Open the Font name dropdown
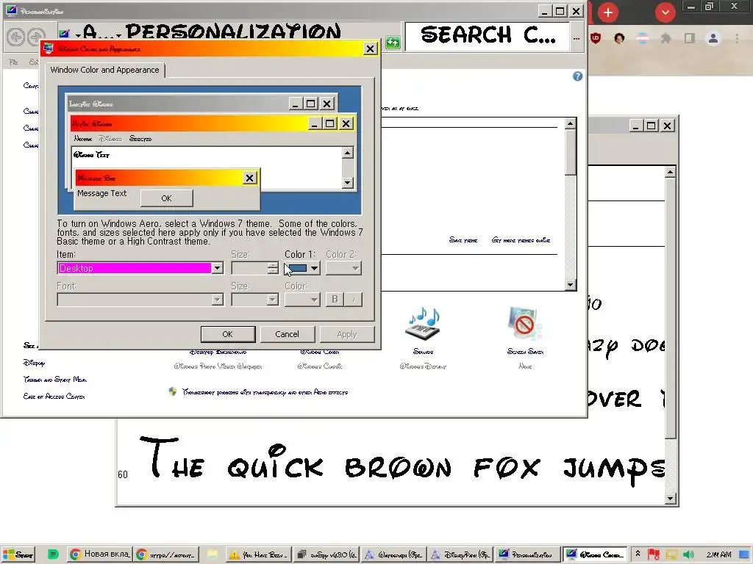The image size is (753, 564). pos(140,300)
